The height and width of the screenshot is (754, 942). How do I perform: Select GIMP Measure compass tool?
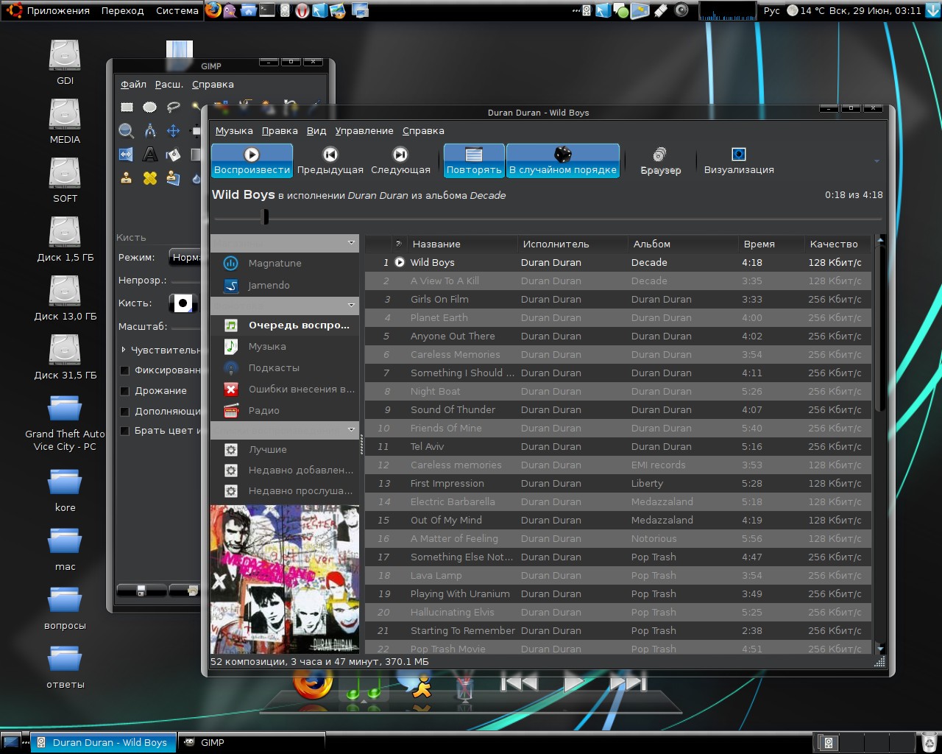(149, 131)
